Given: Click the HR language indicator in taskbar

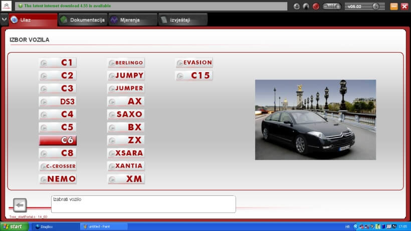Looking at the screenshot, I should point(347,227).
